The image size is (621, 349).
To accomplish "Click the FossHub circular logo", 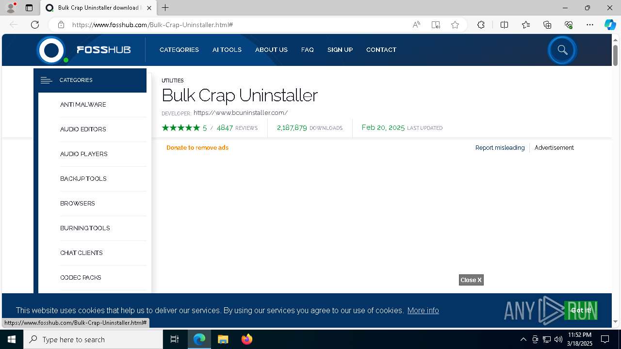I will [x=51, y=50].
